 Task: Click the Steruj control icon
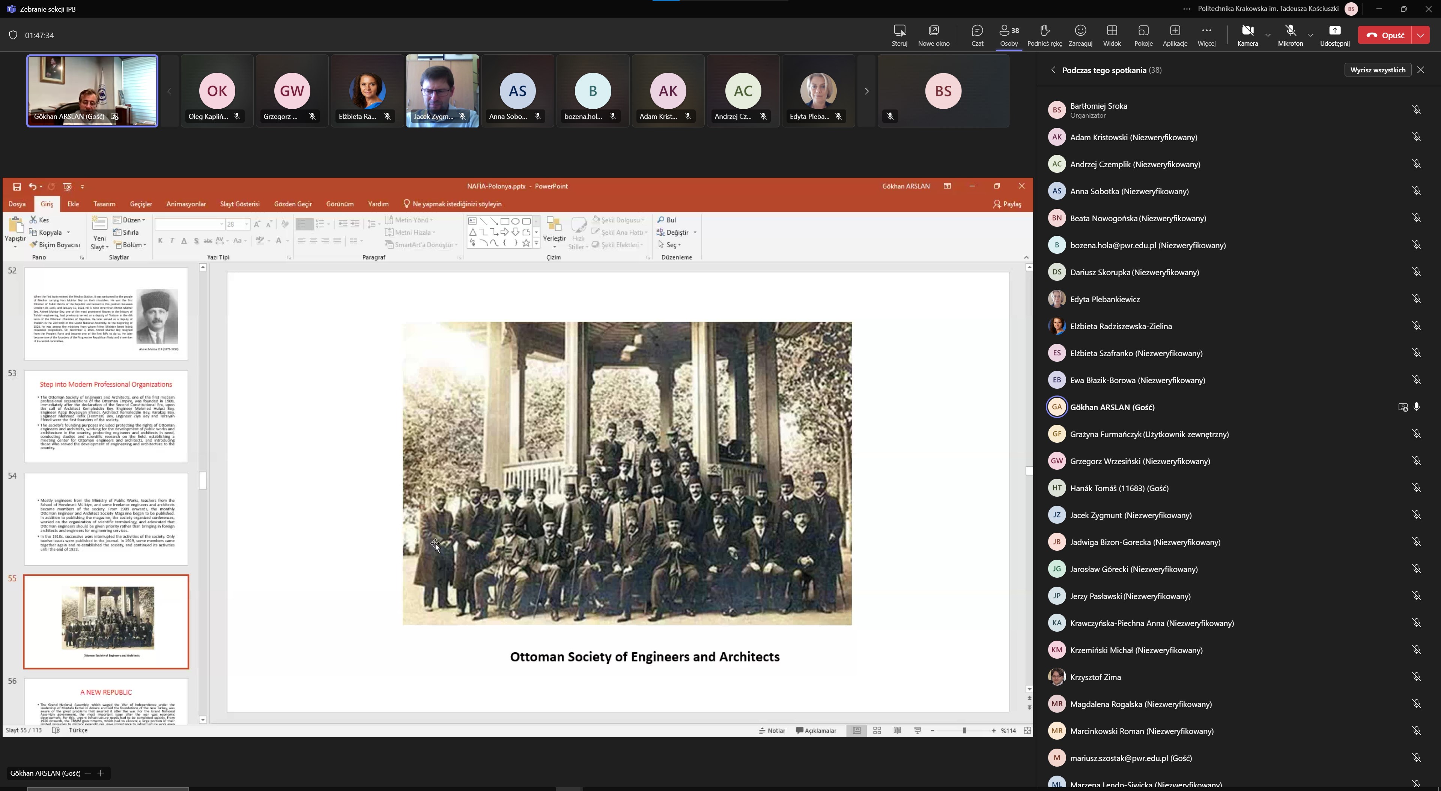[899, 34]
